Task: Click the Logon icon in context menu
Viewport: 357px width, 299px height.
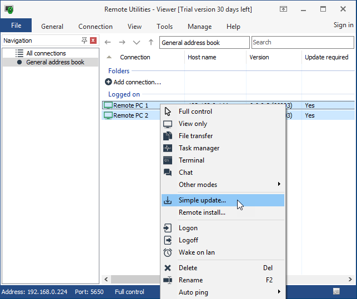Action: pyautogui.click(x=168, y=228)
